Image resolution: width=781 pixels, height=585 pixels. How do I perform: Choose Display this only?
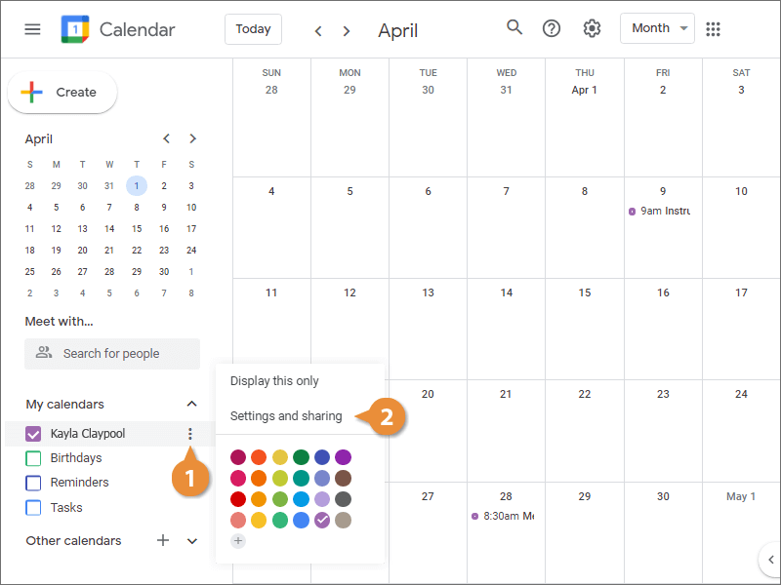pos(274,381)
